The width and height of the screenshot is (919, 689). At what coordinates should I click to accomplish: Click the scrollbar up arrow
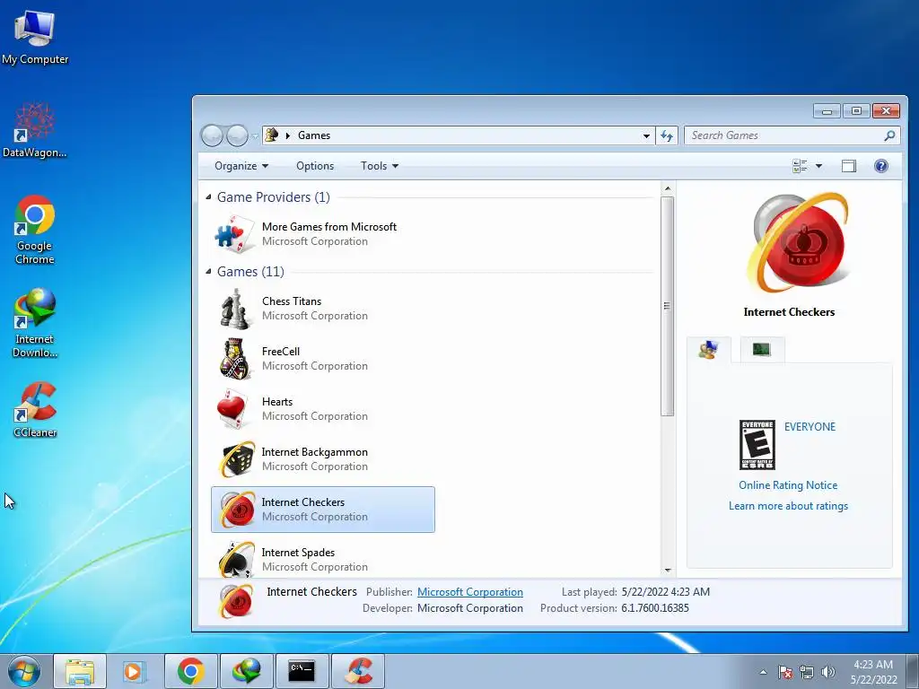[x=667, y=188]
